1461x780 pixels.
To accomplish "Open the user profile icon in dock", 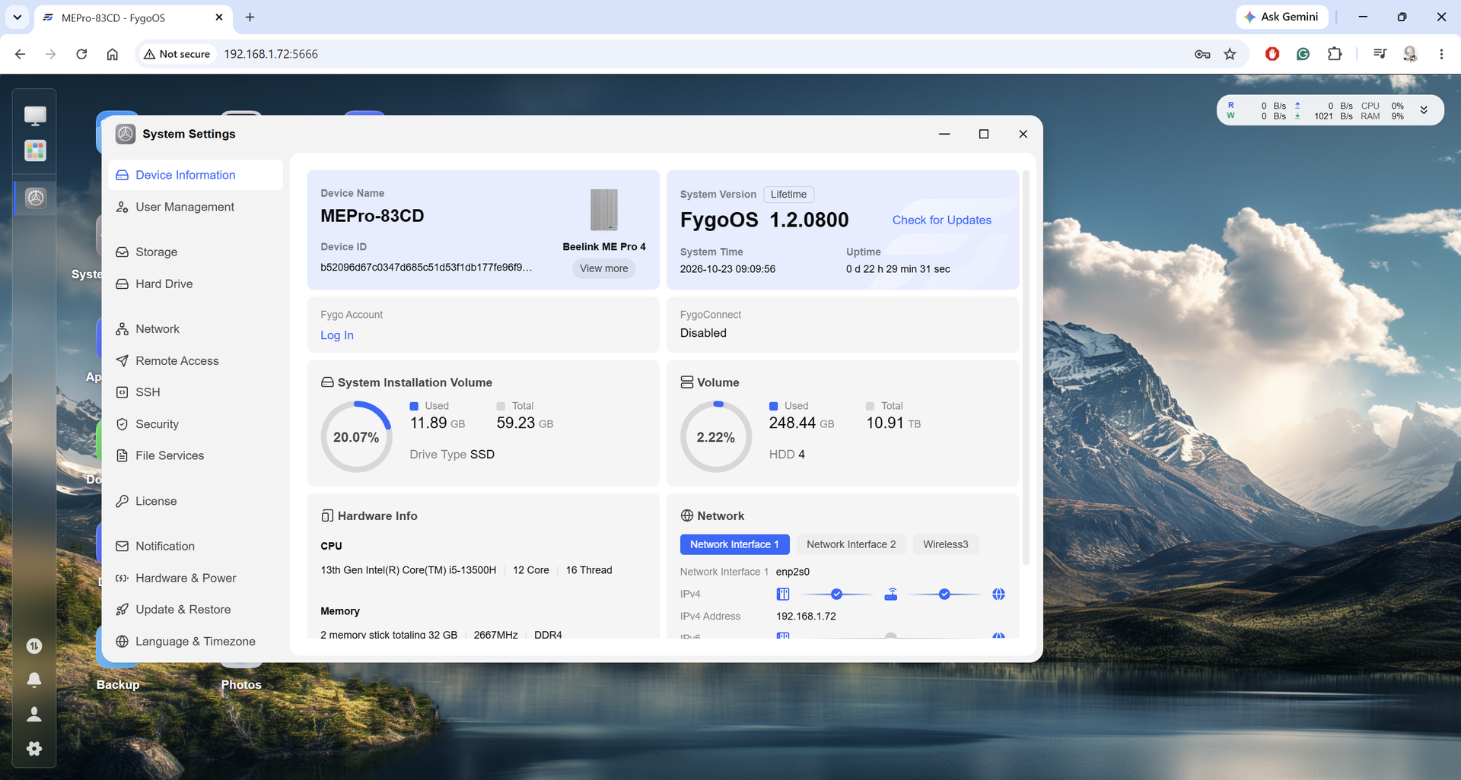I will pyautogui.click(x=34, y=715).
